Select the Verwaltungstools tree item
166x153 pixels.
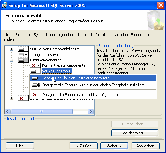(x=57, y=71)
